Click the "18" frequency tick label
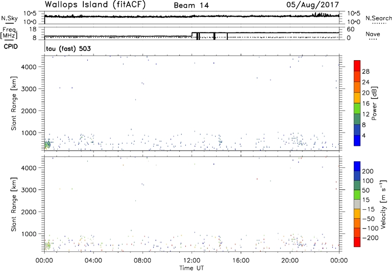 tap(33, 29)
